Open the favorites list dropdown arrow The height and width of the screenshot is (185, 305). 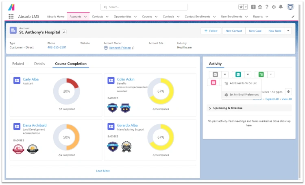[x=246, y=7]
